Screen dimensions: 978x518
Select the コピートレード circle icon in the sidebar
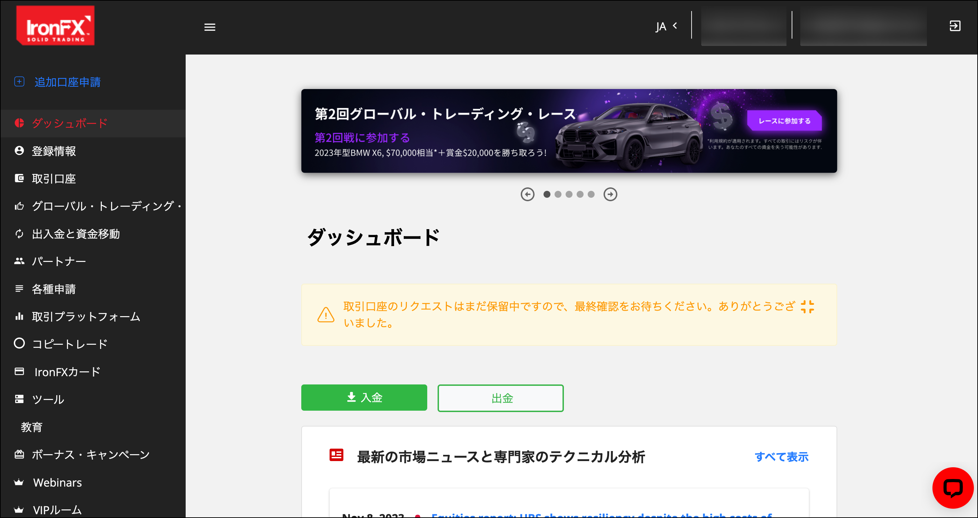[x=19, y=343]
